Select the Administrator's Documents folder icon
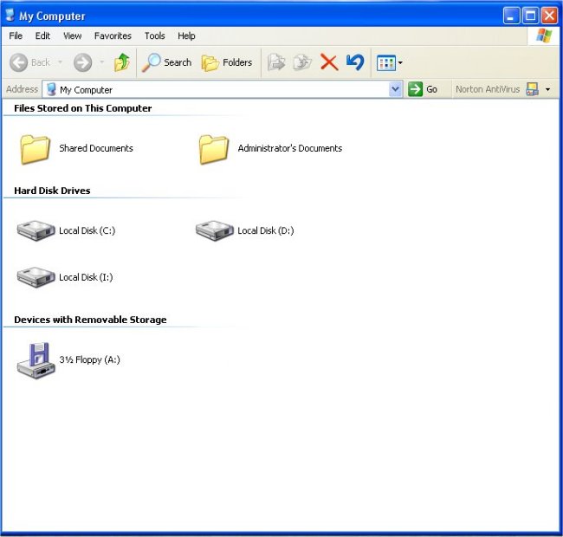Screen dimensions: 563x537 214,149
